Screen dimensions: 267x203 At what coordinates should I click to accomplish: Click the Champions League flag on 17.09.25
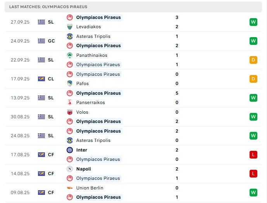(41, 79)
